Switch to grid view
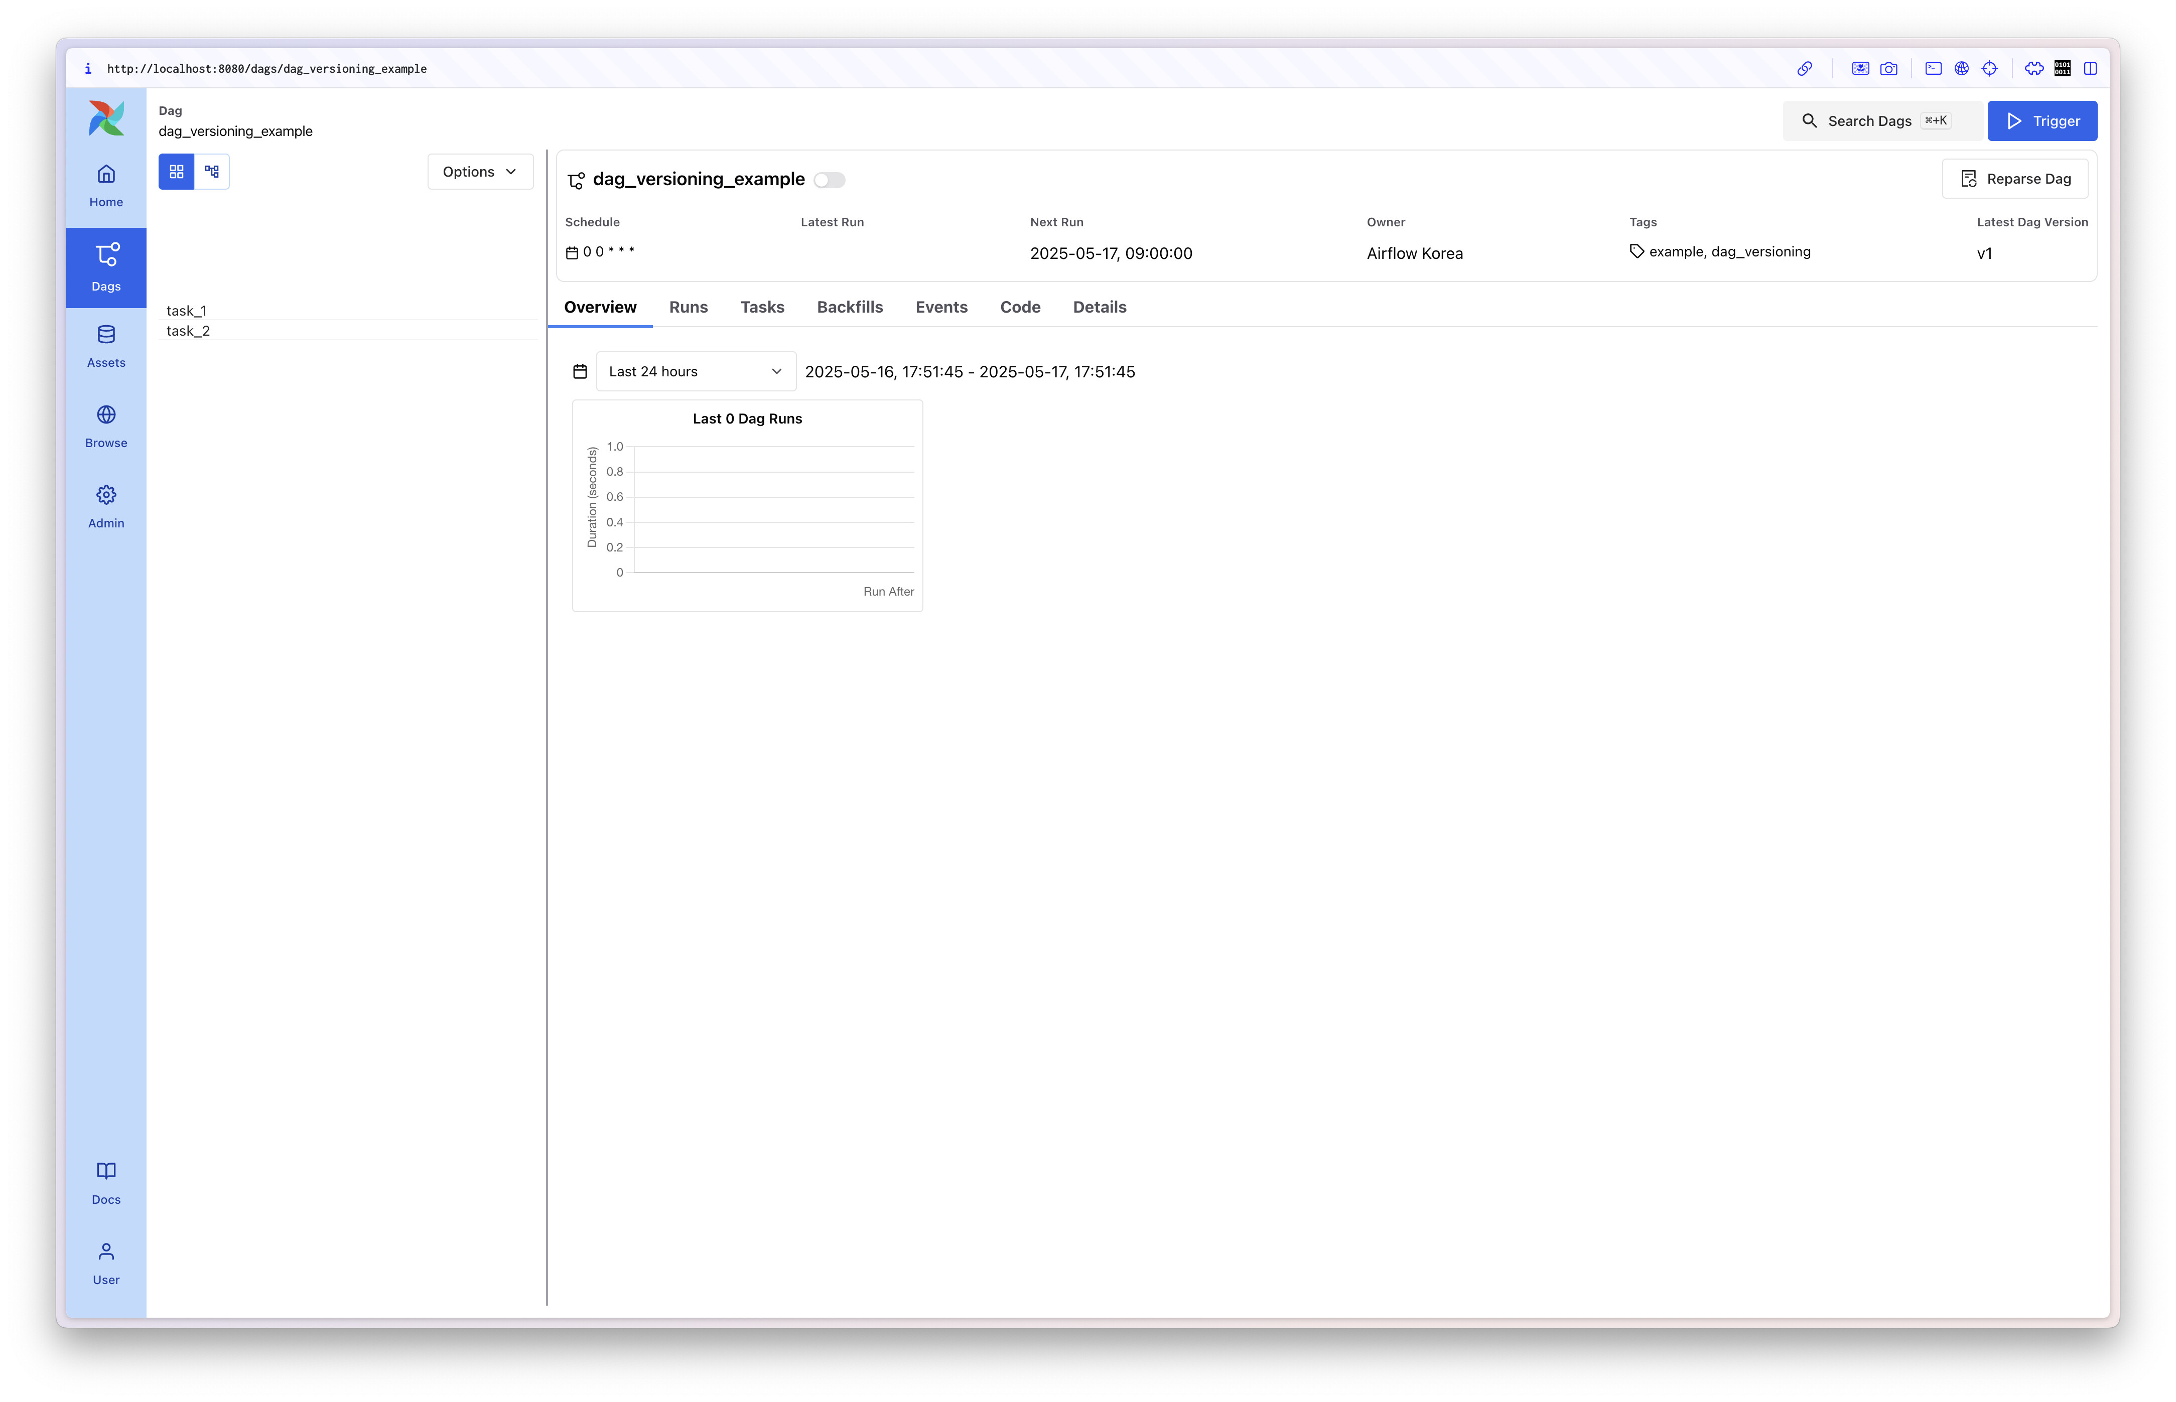Viewport: 2176px width, 1402px height. click(177, 171)
